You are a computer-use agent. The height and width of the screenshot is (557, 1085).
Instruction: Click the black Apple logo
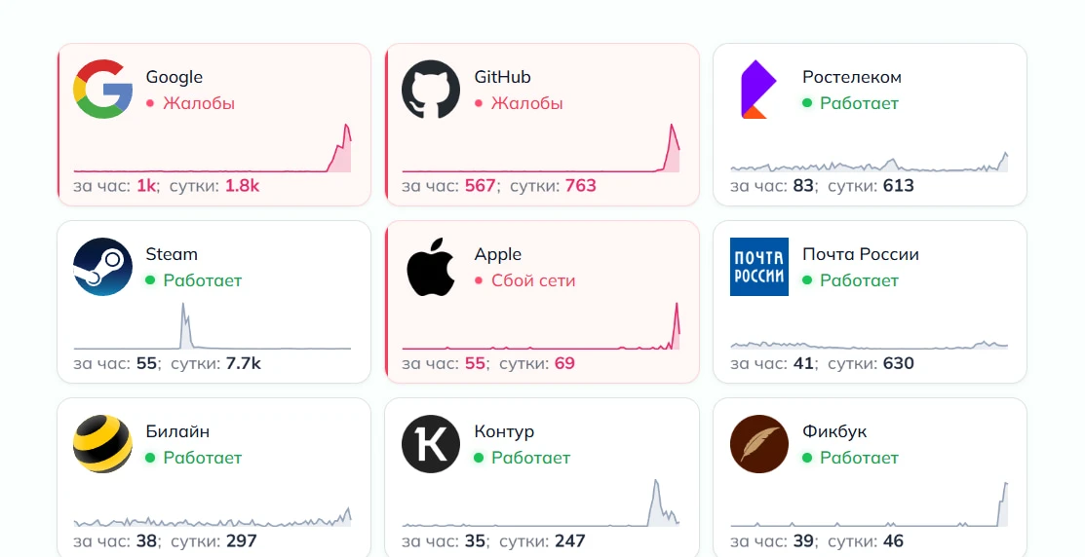point(431,267)
